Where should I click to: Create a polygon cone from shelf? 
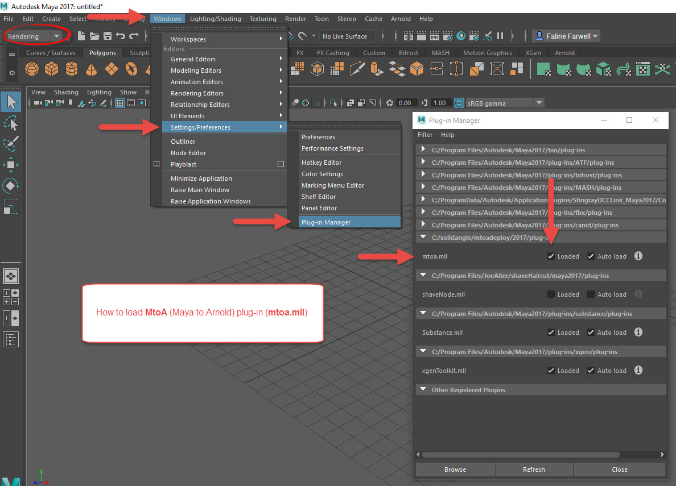click(92, 69)
